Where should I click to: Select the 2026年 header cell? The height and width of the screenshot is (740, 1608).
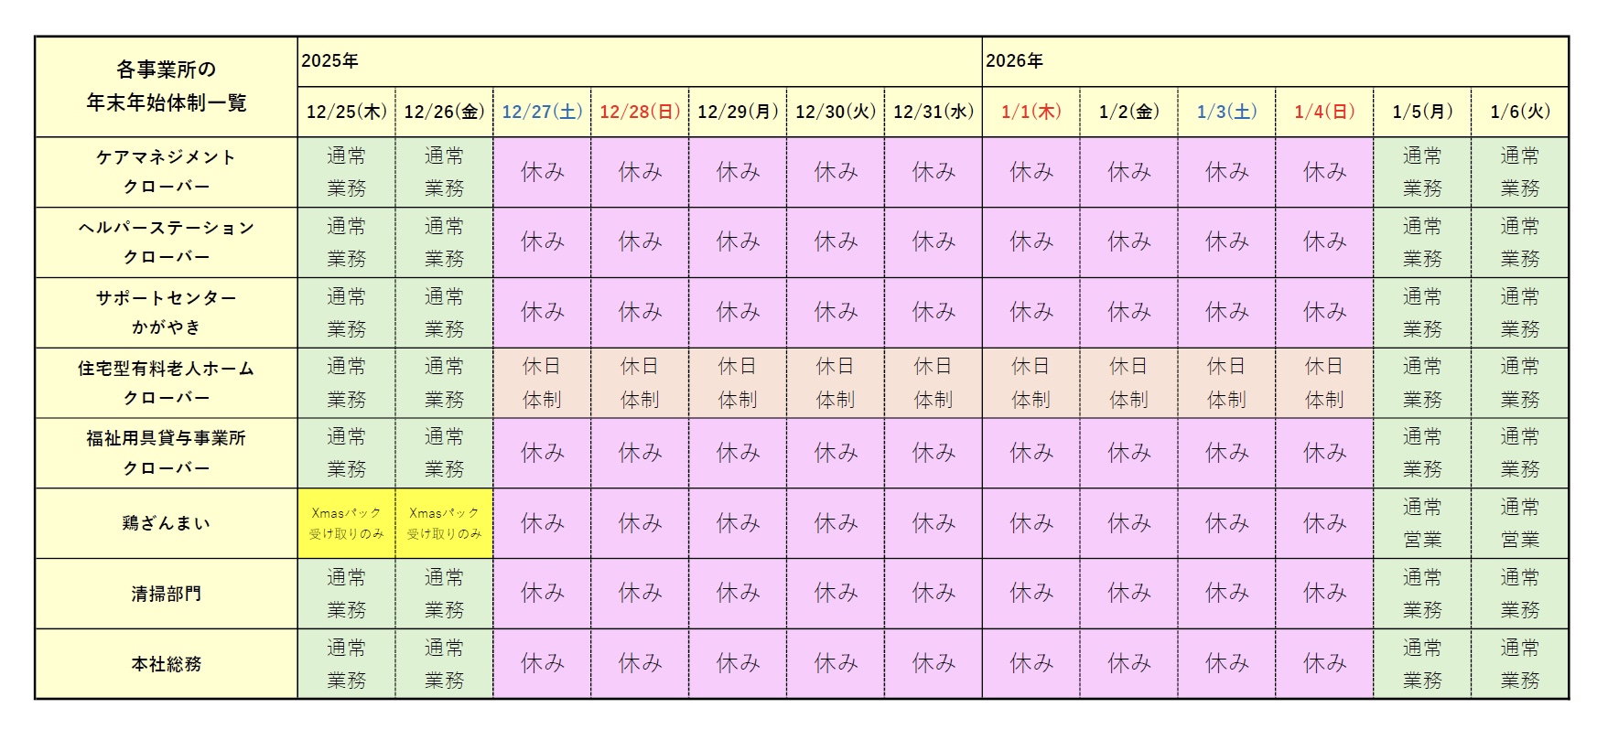coord(1274,61)
